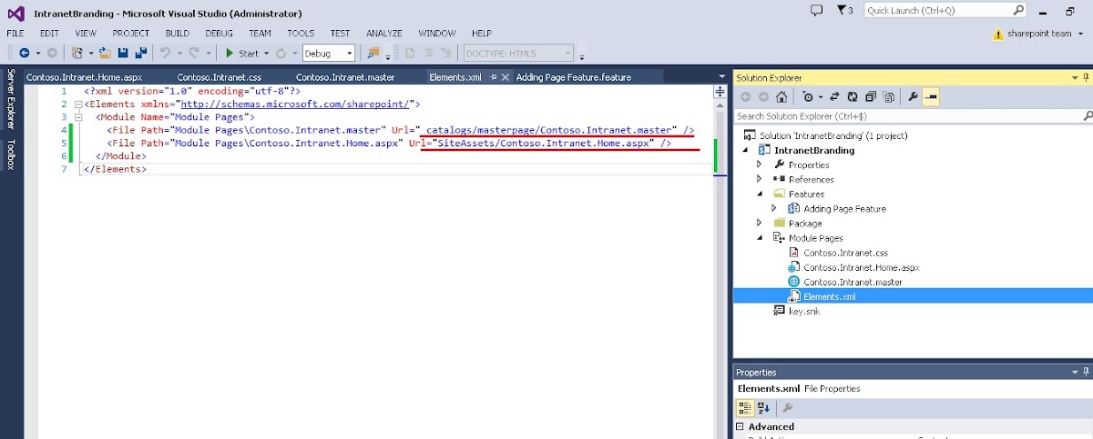Click the Open File folder icon

pyautogui.click(x=106, y=54)
